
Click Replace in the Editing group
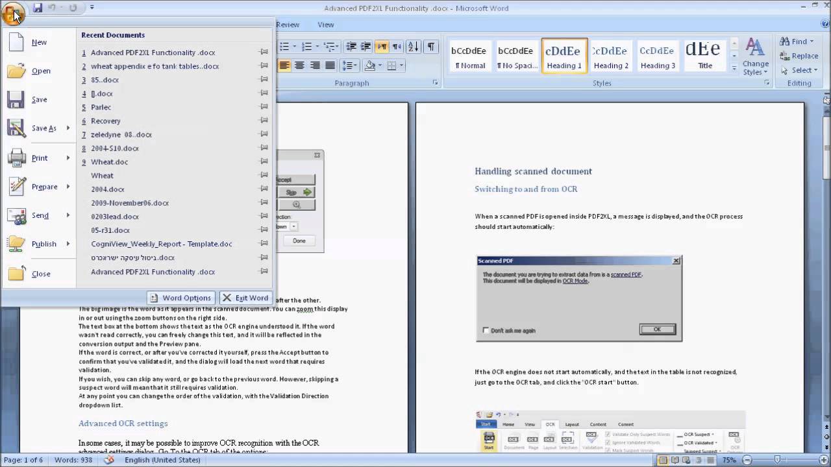(799, 56)
